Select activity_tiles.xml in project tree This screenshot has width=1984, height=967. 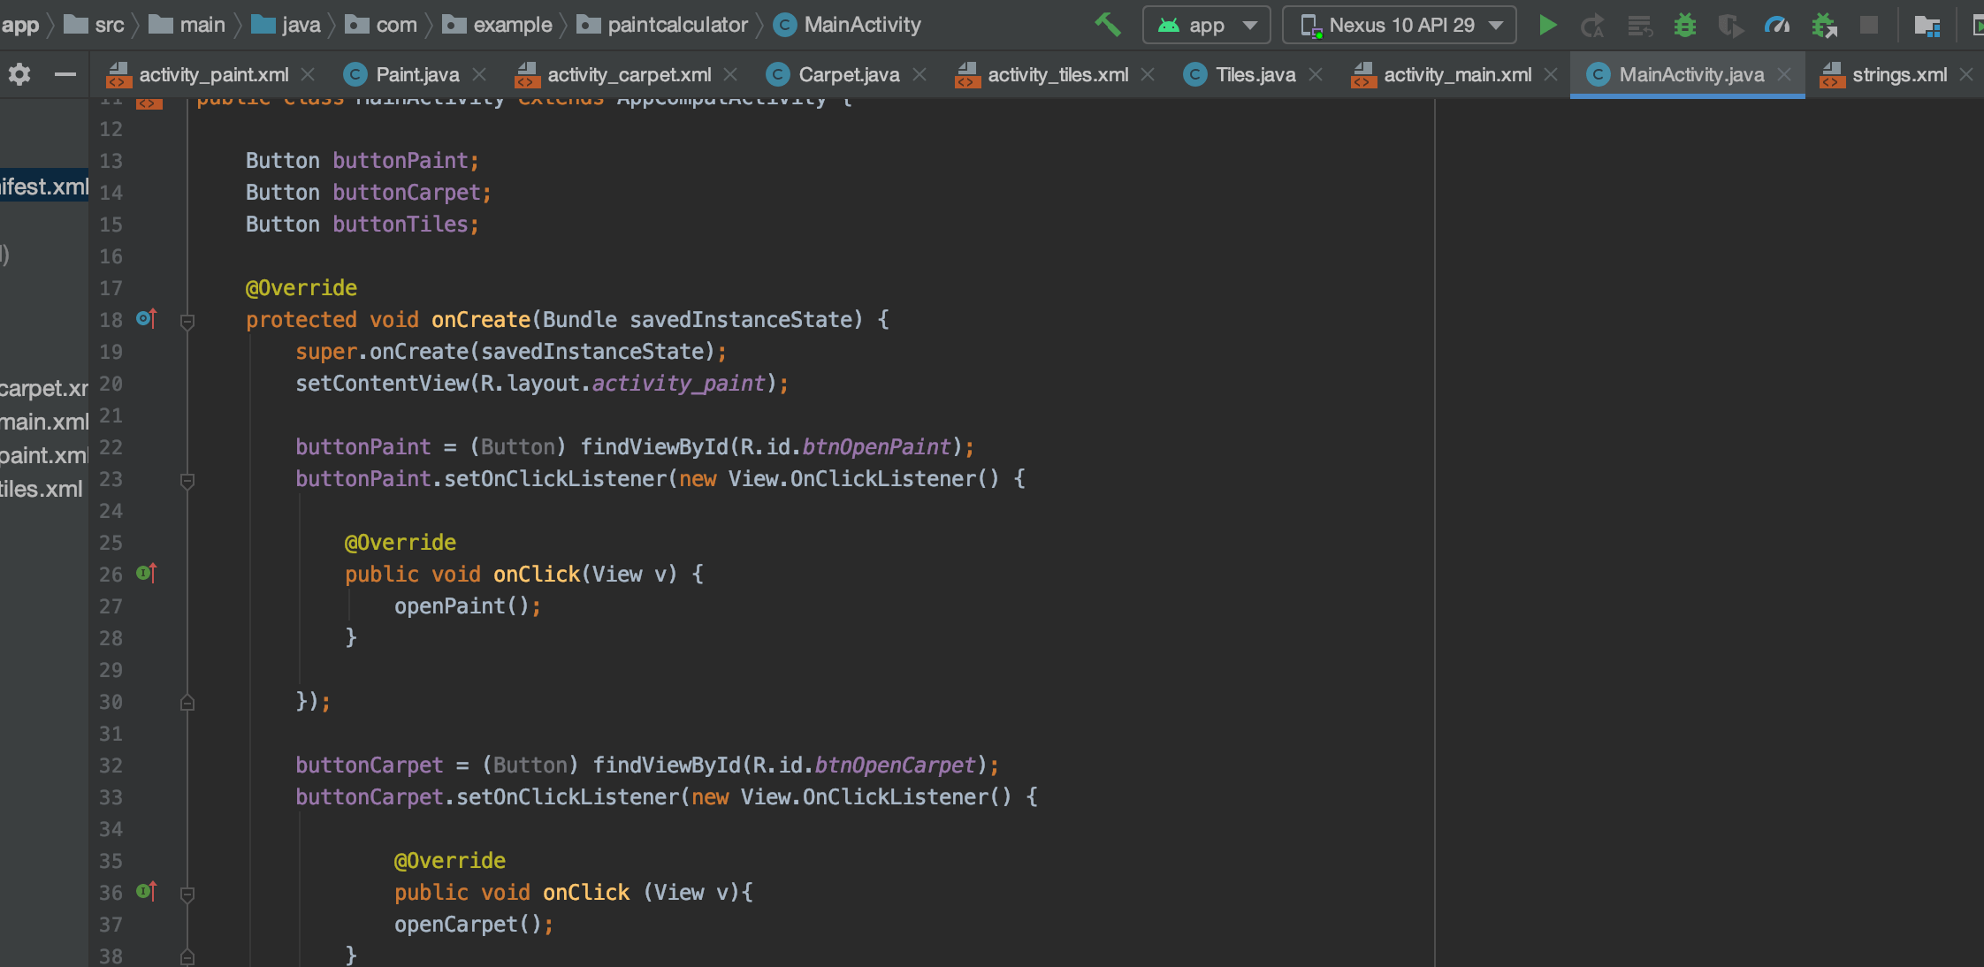[42, 489]
